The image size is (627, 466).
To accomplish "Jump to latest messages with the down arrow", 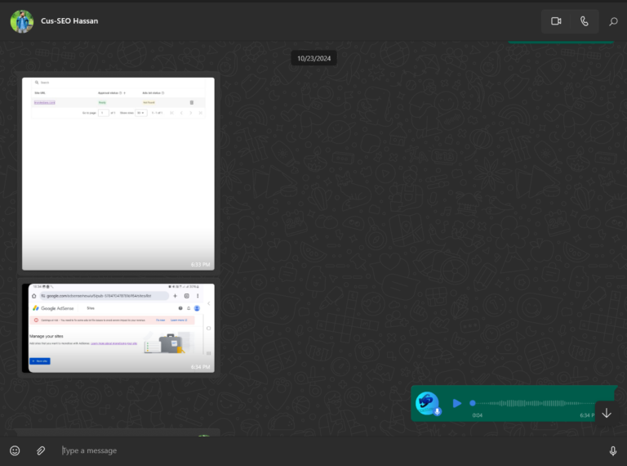I will point(607,413).
